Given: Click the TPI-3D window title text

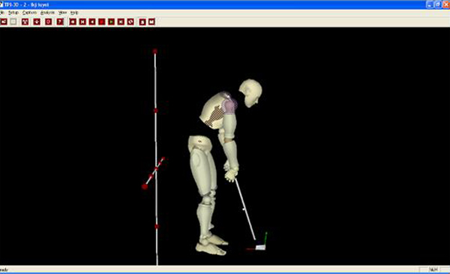Looking at the screenshot, I should coord(26,5).
